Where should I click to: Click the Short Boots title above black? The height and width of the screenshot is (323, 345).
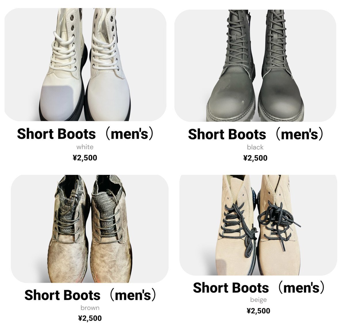[x=256, y=135]
